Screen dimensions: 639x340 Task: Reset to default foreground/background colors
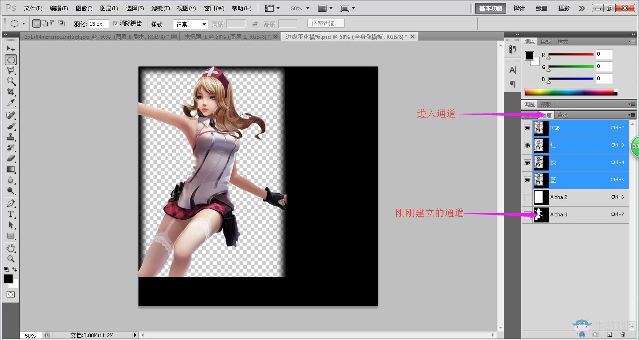[7, 269]
